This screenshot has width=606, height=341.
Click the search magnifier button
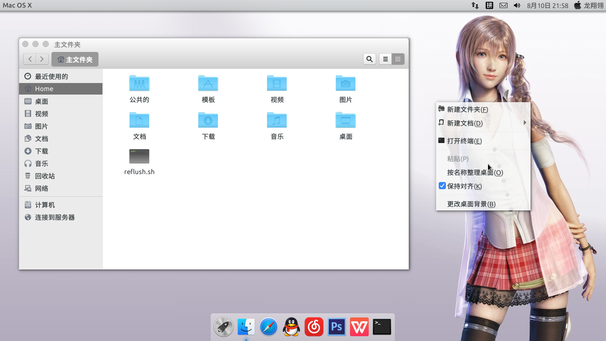pyautogui.click(x=370, y=59)
